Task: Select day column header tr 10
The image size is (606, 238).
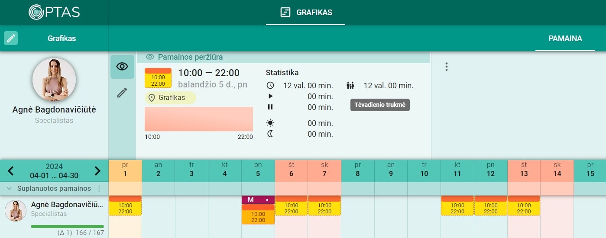Action: (424, 170)
